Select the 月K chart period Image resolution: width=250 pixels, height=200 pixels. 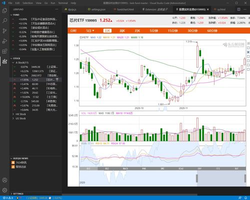pyautogui.click(x=137, y=31)
